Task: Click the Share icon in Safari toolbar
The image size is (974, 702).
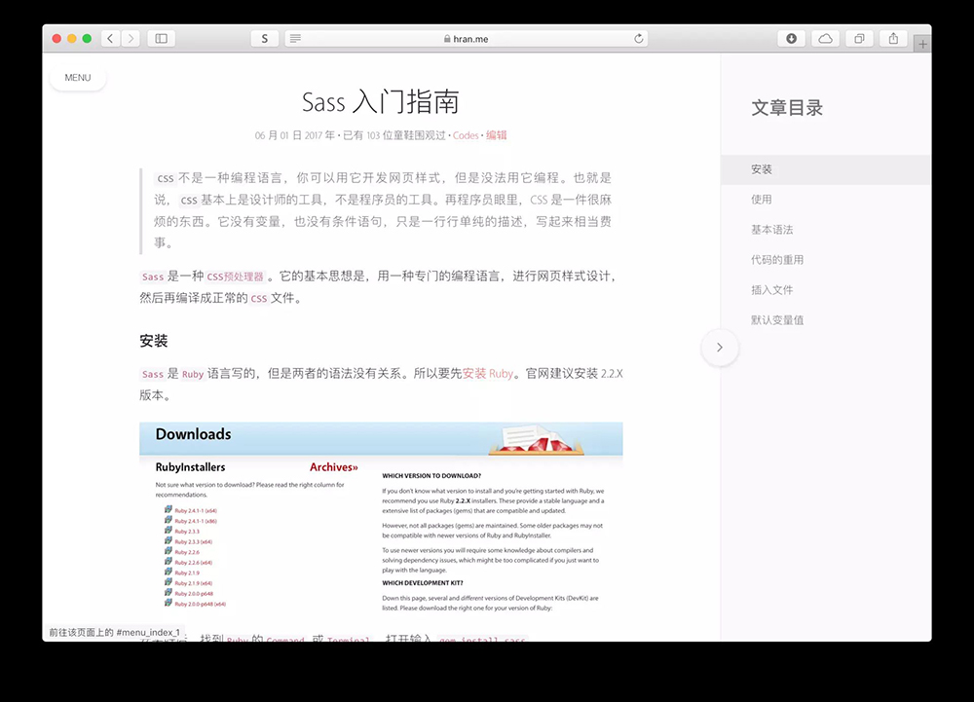Action: [x=892, y=38]
